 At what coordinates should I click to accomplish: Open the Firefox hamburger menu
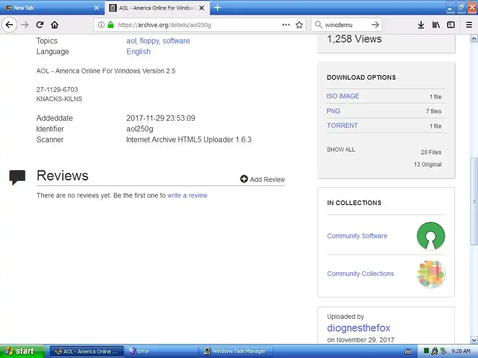(x=469, y=25)
